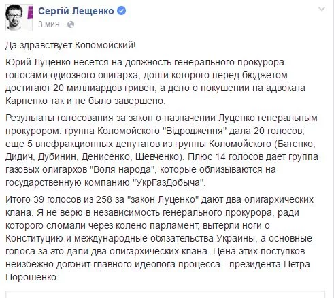Open Сергій Лещенко profile picture

click(16, 18)
